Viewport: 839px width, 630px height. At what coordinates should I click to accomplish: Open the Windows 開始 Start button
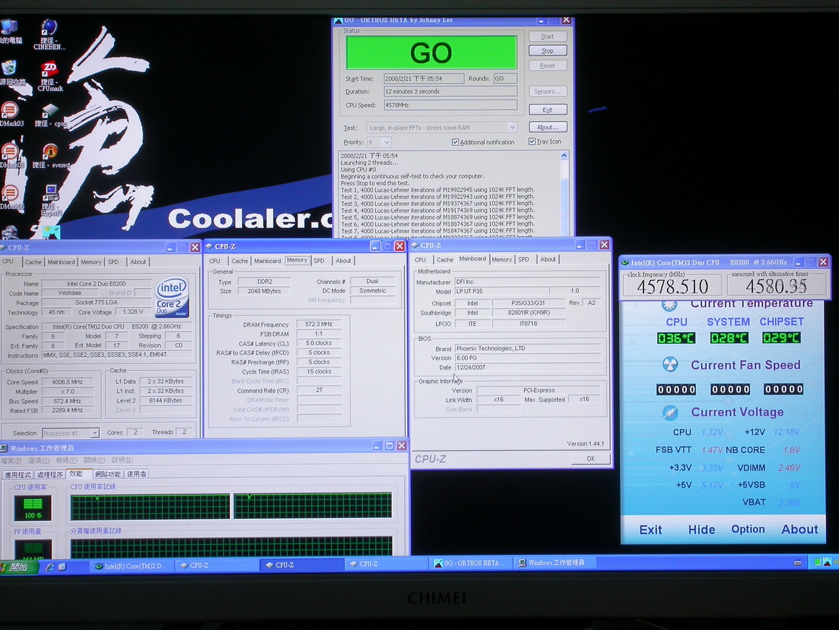click(x=18, y=567)
